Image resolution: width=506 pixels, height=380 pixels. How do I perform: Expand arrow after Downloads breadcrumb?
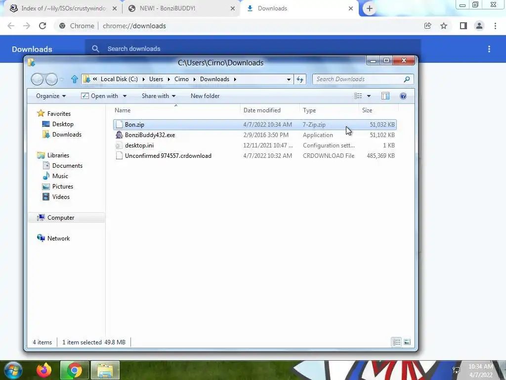[235, 79]
